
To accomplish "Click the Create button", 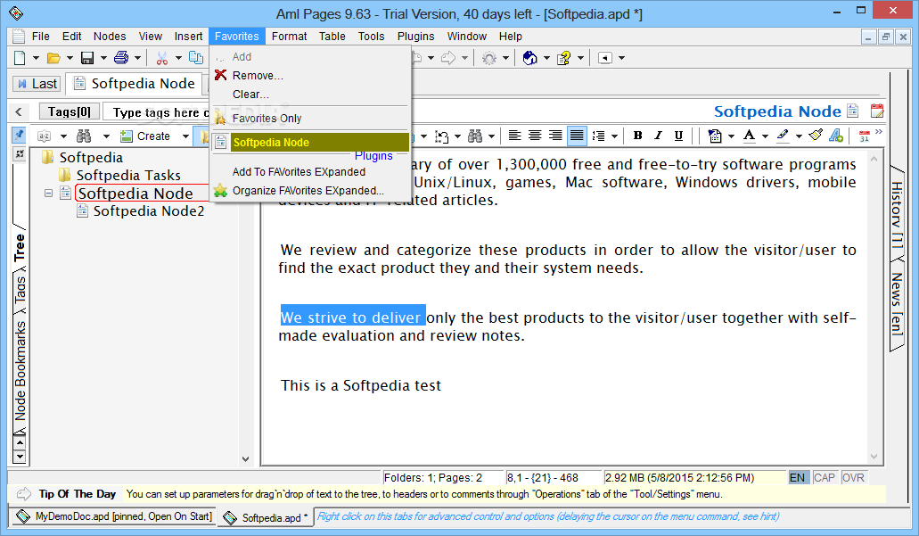I will 145,136.
